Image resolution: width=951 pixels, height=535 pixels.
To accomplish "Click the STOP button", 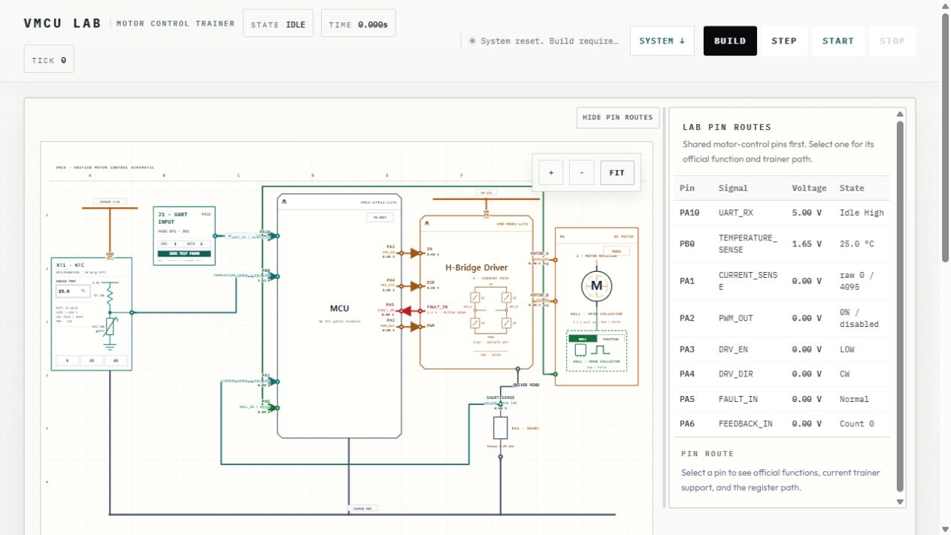I will pos(892,41).
